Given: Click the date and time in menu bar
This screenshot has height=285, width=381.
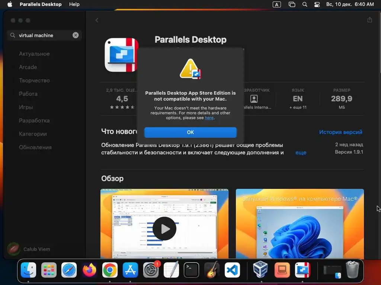Looking at the screenshot, I should (350, 4).
